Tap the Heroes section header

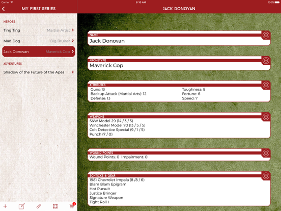pyautogui.click(x=9, y=22)
